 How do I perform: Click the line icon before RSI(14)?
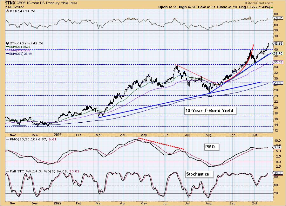tap(7, 11)
